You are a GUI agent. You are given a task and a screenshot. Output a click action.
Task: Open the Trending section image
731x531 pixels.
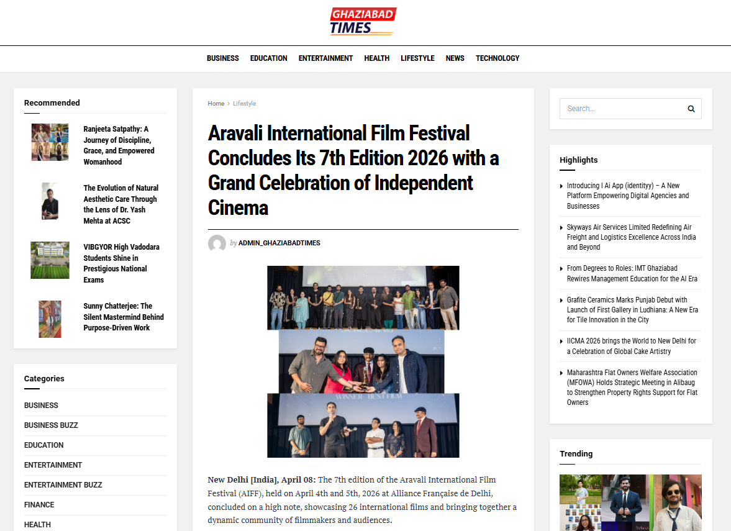pos(630,502)
